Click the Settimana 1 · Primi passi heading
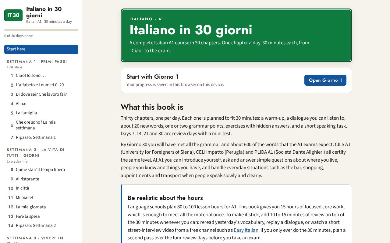390x243 pixels. click(37, 62)
